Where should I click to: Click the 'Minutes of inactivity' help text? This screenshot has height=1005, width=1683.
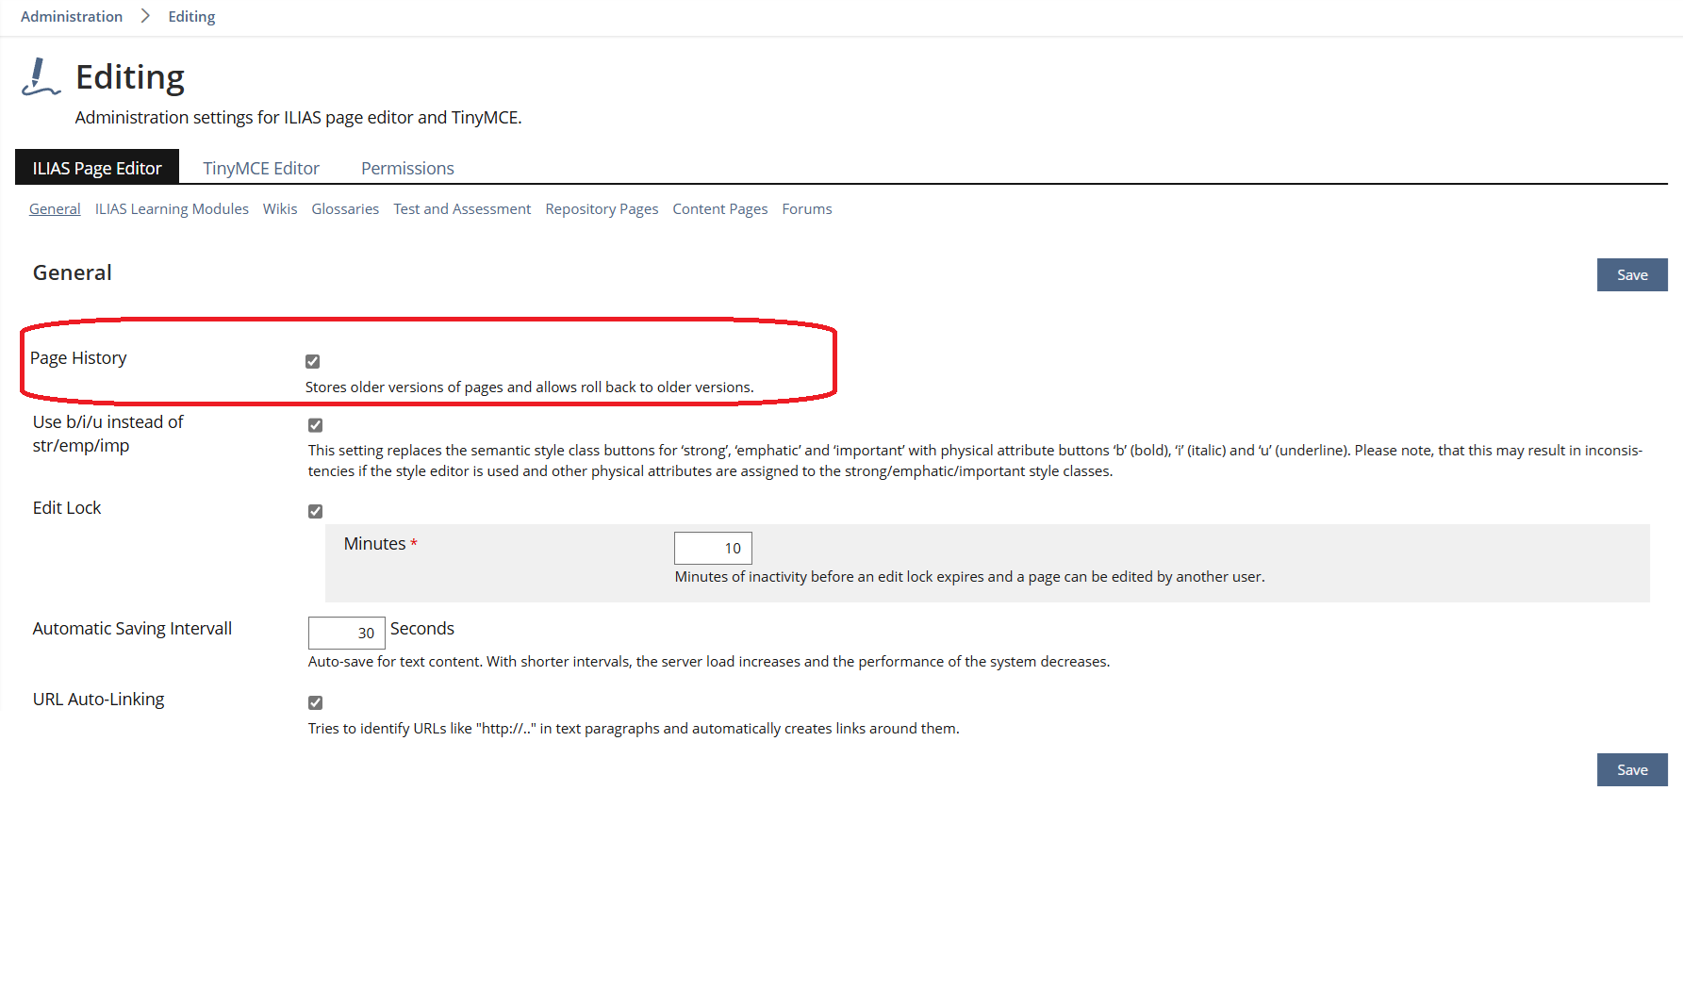click(x=970, y=576)
